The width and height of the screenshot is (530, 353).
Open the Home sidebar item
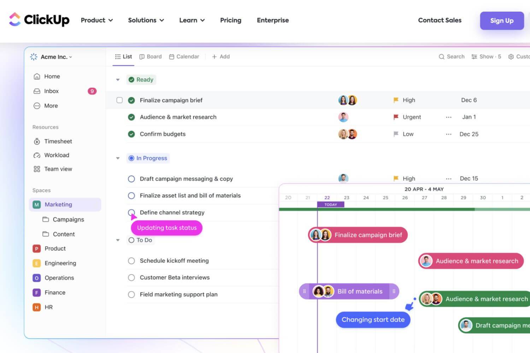(47, 76)
